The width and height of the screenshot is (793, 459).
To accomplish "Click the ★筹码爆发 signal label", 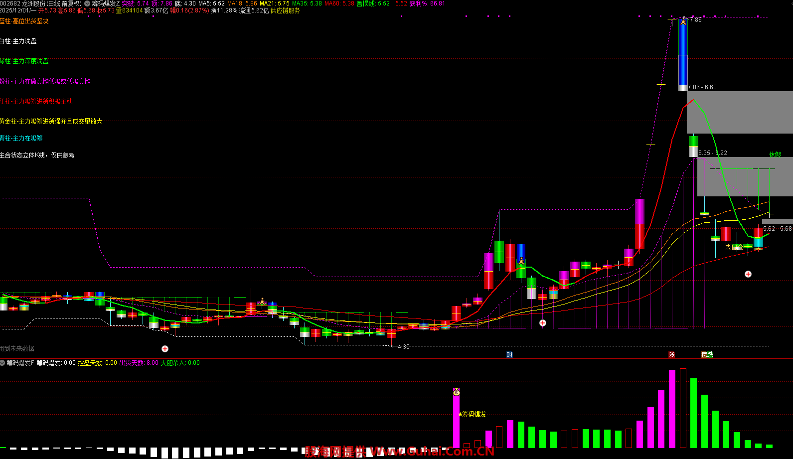I will (472, 414).
